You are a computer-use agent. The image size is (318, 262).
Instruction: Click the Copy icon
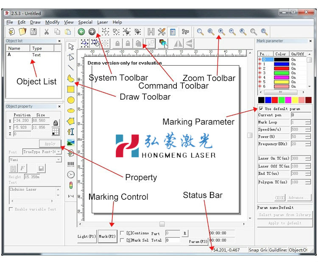click(57, 32)
